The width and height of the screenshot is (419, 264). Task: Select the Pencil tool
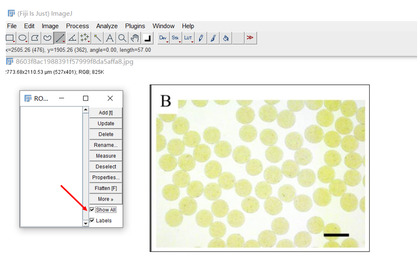pyautogui.click(x=201, y=38)
